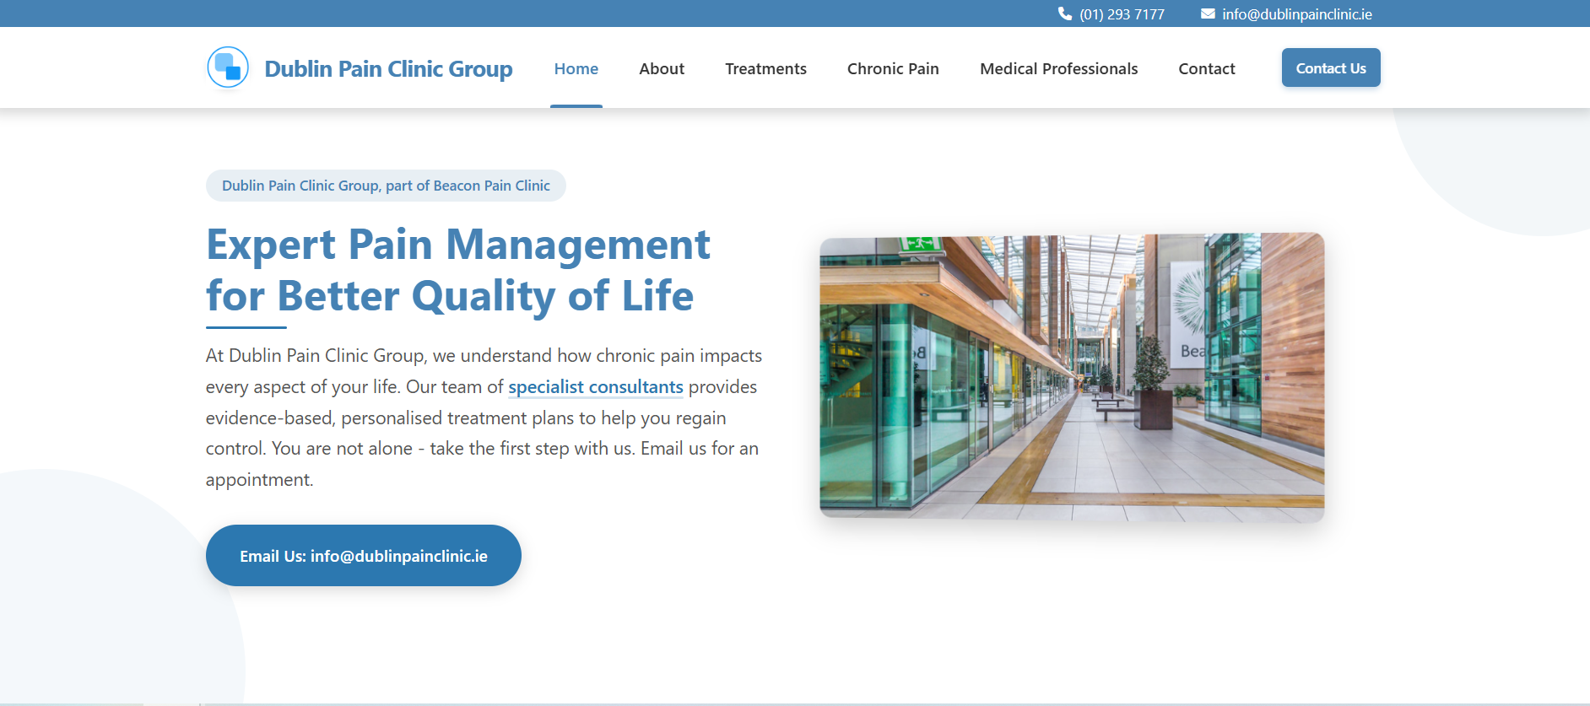
Task: Open the Treatments nav item
Action: (x=765, y=69)
